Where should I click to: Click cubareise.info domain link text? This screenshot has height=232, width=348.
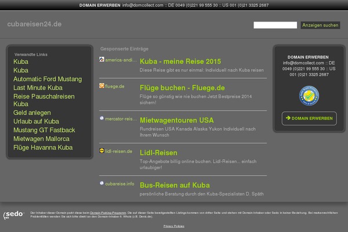[119, 184]
